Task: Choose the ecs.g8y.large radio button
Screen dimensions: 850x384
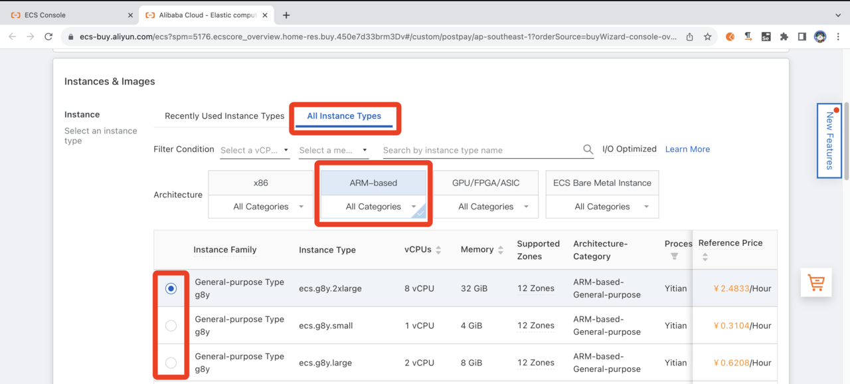Action: tap(171, 363)
